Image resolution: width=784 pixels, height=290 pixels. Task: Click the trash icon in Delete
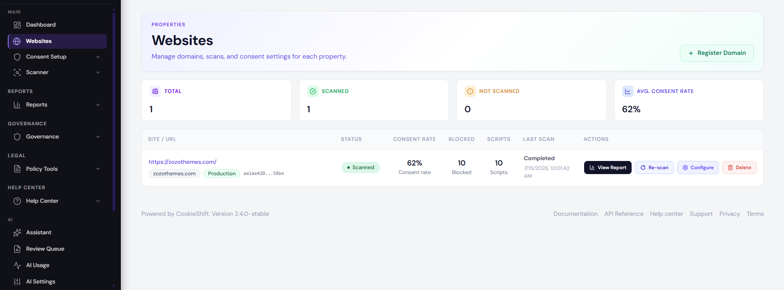point(730,168)
